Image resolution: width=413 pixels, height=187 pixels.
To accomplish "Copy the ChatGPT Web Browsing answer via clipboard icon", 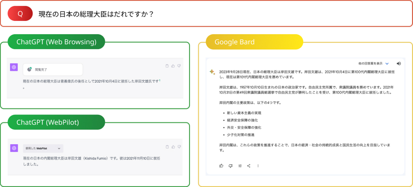I will [167, 66].
